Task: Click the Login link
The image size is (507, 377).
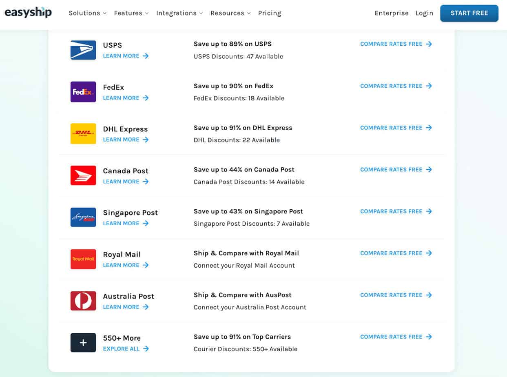Action: point(424,13)
